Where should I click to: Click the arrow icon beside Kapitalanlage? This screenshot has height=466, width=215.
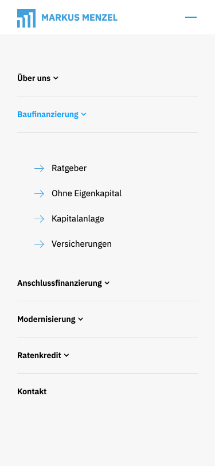tap(39, 219)
